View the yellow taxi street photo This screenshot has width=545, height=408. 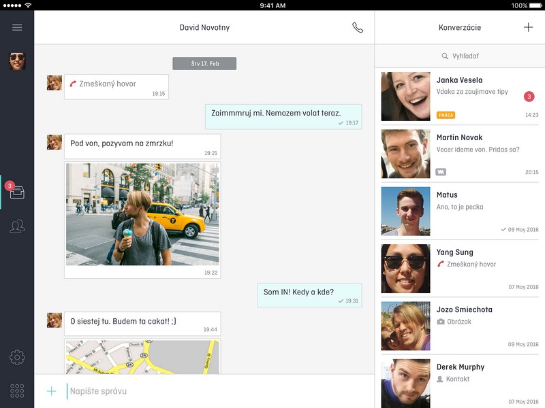pyautogui.click(x=142, y=214)
